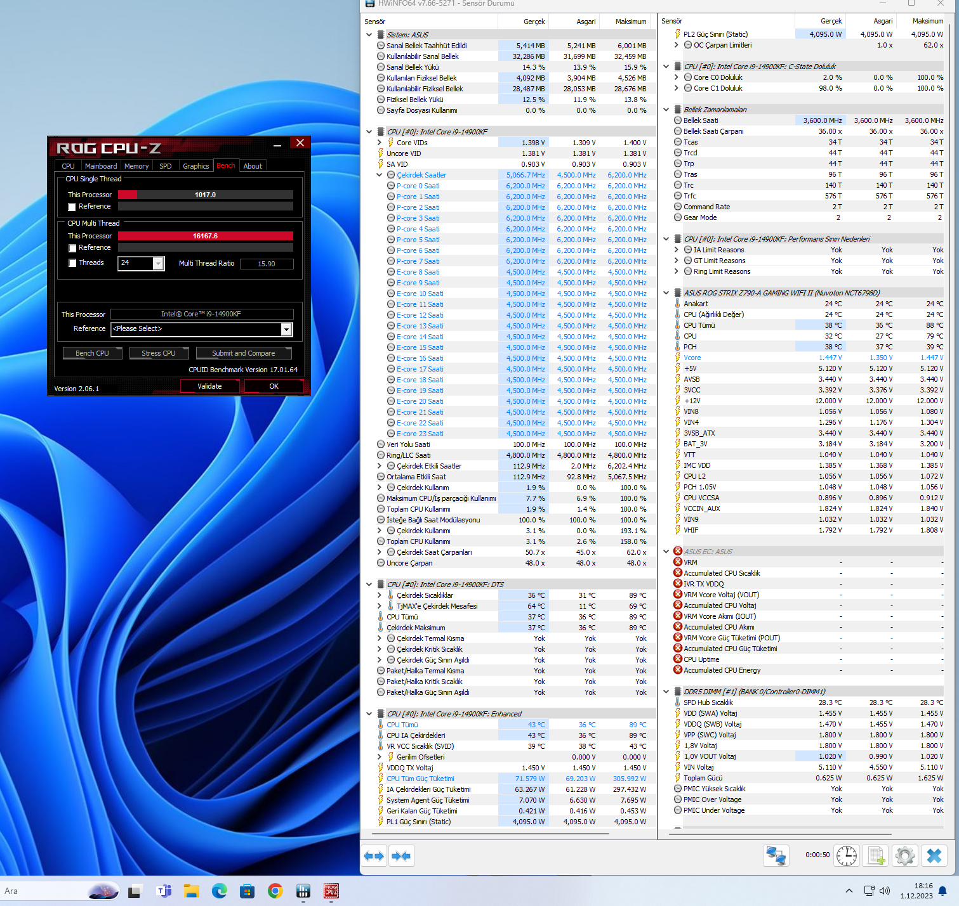Click the clock icon beside Gear Mode row
The image size is (959, 906).
[678, 217]
